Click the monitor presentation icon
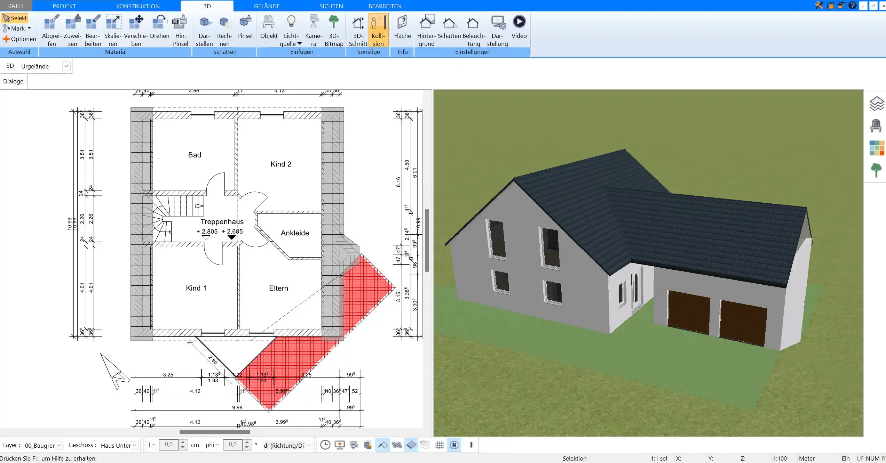The image size is (886, 463). pos(340,445)
